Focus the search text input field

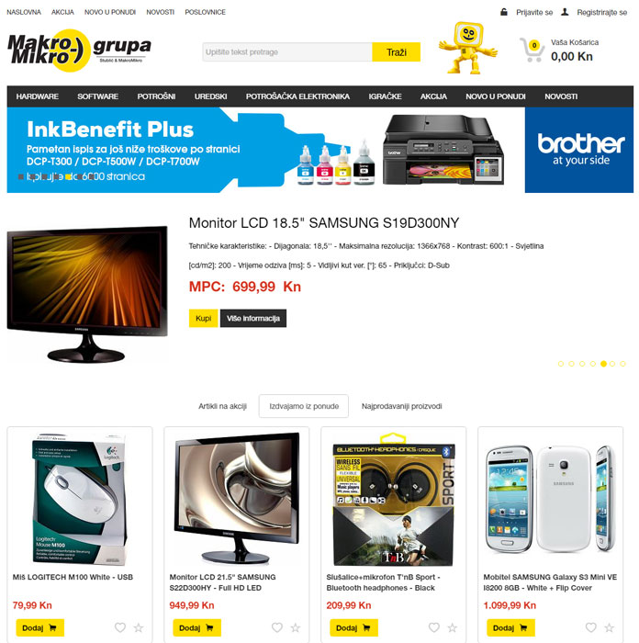tap(287, 52)
